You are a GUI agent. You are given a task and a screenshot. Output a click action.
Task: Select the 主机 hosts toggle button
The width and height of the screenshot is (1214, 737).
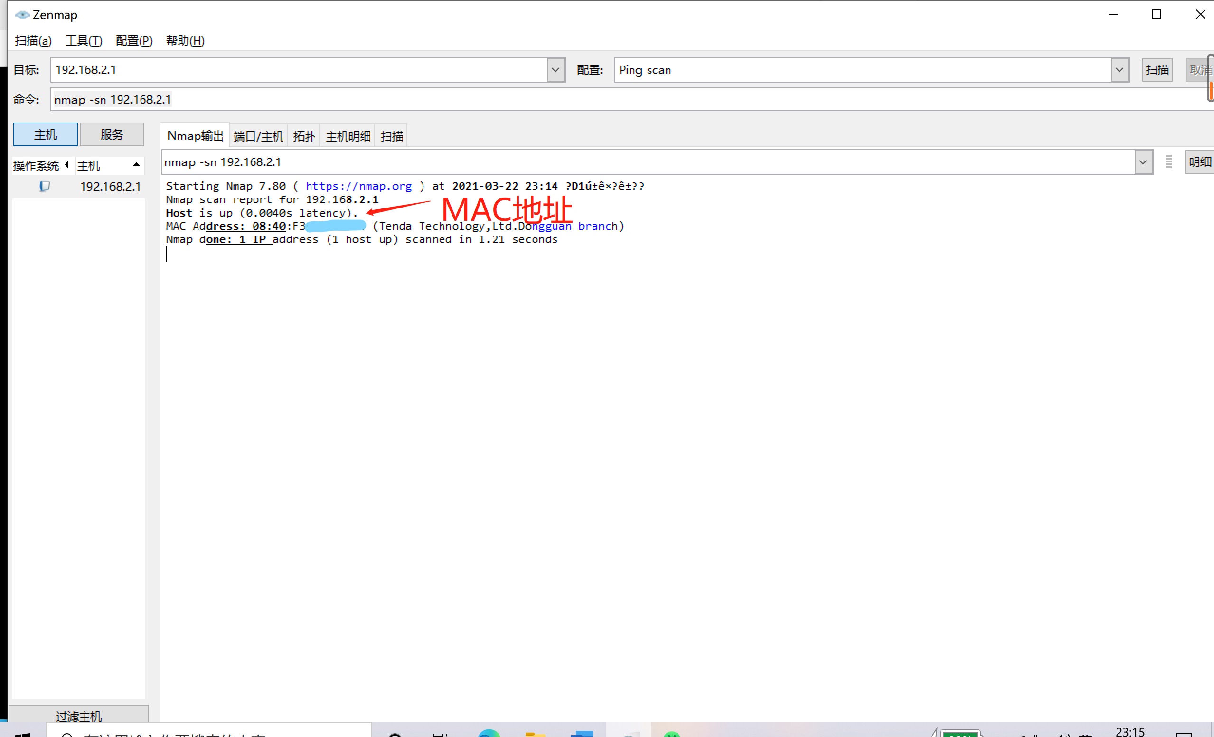click(x=45, y=134)
